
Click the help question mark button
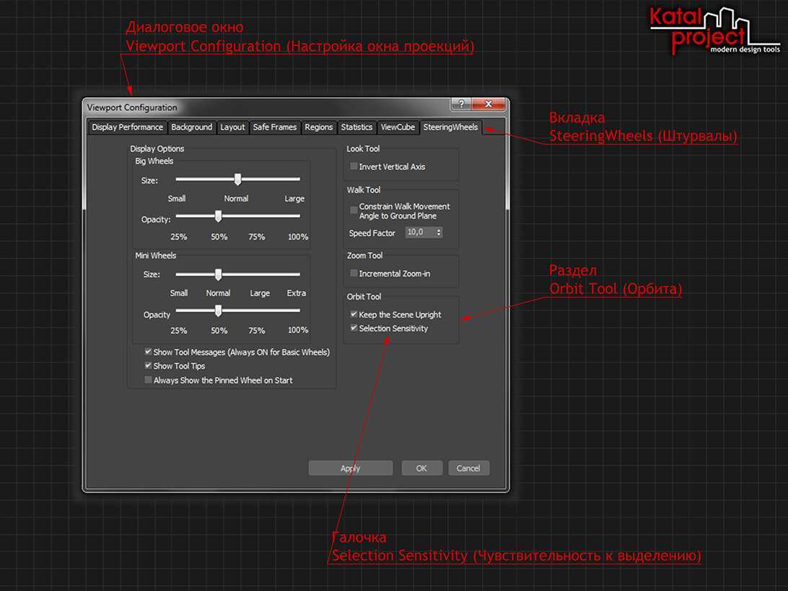(461, 104)
